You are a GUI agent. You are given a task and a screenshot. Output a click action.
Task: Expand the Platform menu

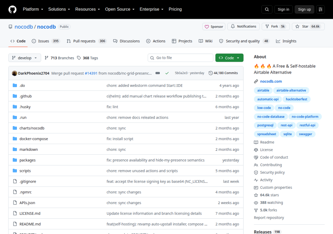(x=33, y=9)
